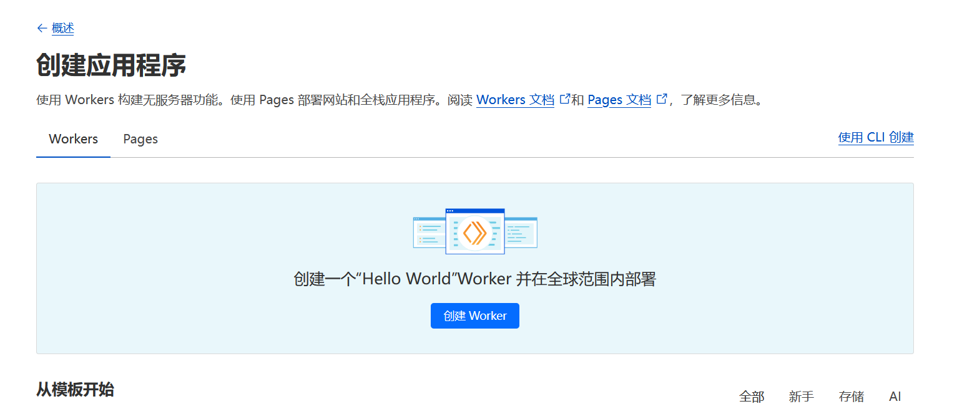957x409 pixels.
Task: Filter templates by 存储
Action: tap(851, 397)
